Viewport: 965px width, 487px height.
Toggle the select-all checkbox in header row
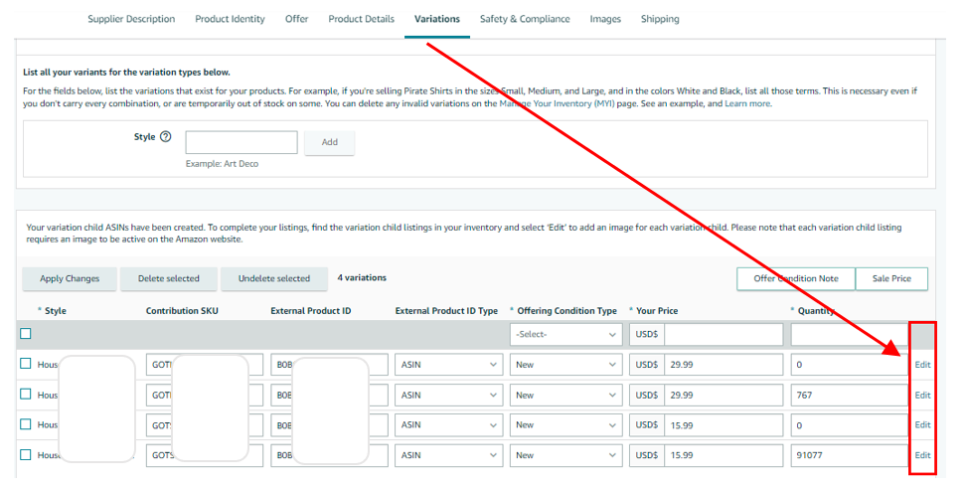click(x=25, y=334)
